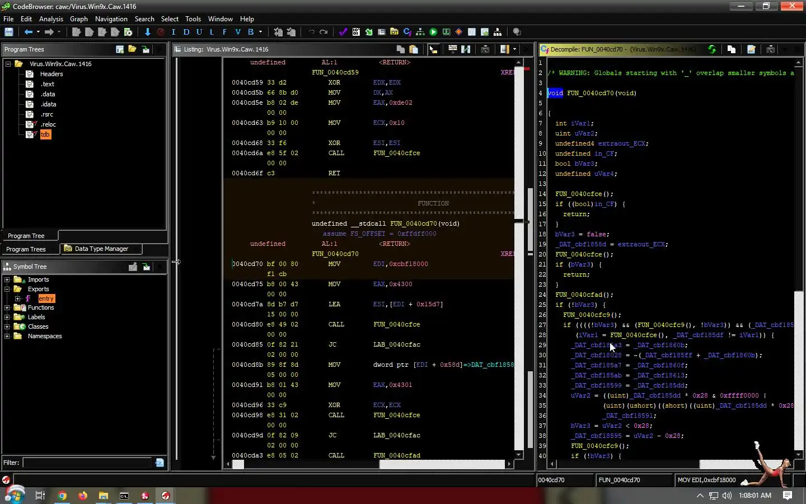Select the .text section in Program Trees
This screenshot has width=806, height=504.
click(x=48, y=84)
